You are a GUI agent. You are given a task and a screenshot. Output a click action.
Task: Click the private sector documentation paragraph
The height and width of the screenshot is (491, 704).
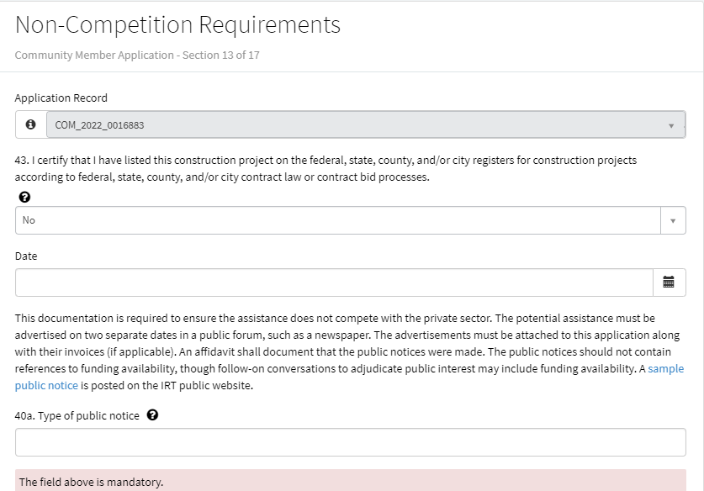point(336,351)
